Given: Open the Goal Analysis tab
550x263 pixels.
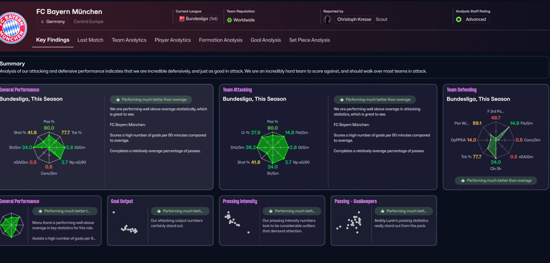Looking at the screenshot, I should [x=266, y=40].
